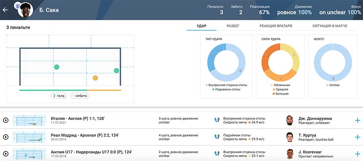363x161 pixels.
Task: Expand the Real Madrid - Arsenal row plus
Action: pos(357,137)
